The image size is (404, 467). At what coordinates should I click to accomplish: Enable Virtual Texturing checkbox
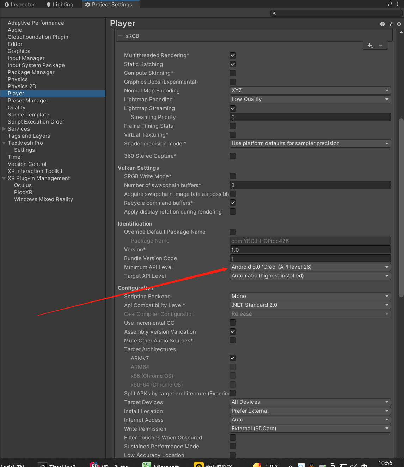233,135
